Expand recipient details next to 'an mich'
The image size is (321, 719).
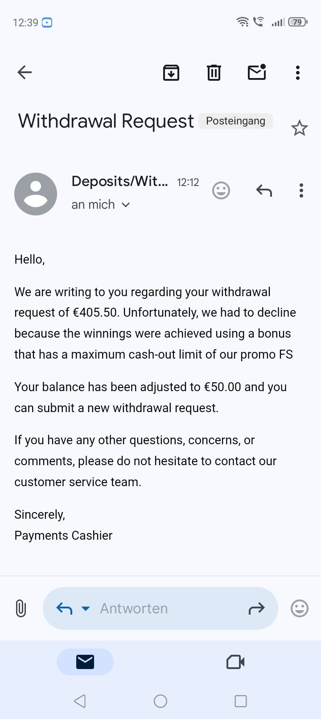(126, 205)
